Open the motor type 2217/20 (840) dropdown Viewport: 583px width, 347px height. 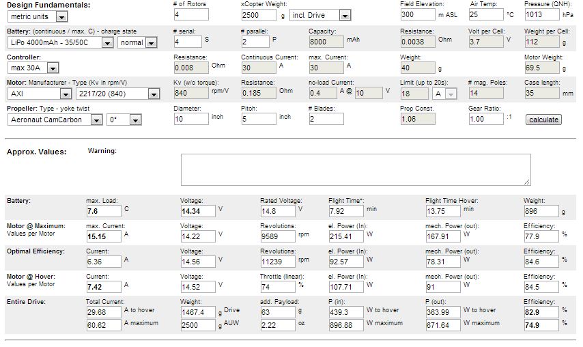[x=117, y=94]
